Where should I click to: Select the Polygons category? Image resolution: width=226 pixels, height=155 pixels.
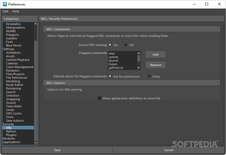pyautogui.click(x=18, y=35)
